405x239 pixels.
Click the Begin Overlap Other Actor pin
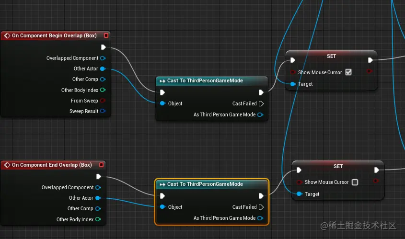(x=103, y=68)
